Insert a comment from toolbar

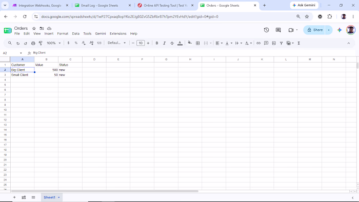(266, 43)
